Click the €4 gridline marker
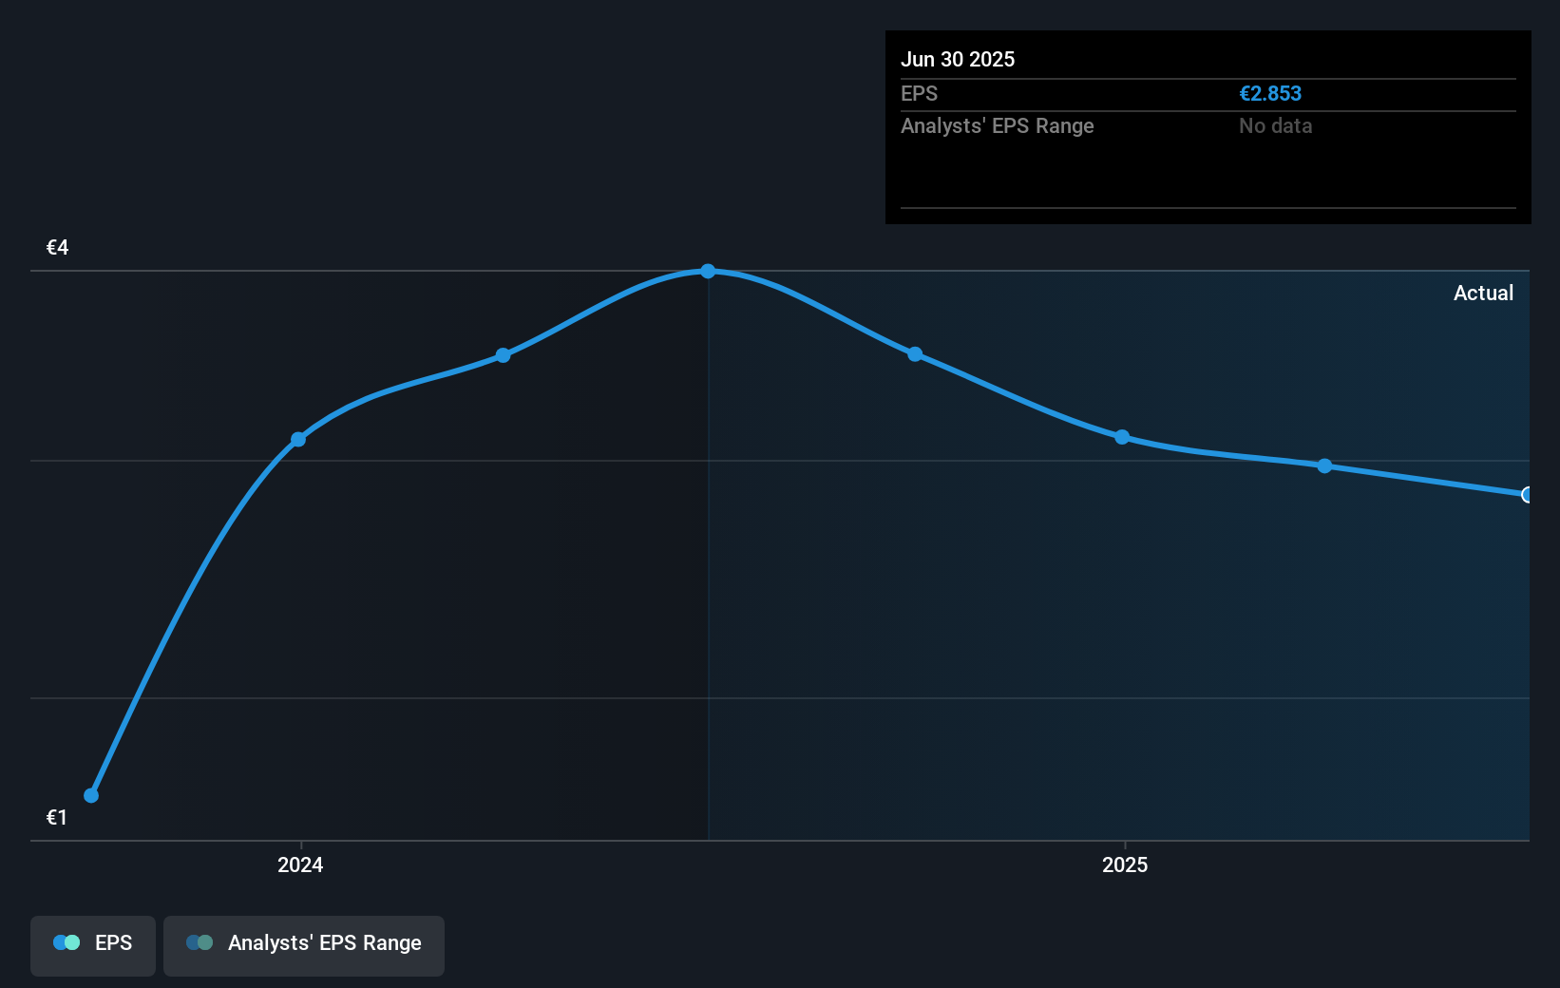 (x=56, y=247)
